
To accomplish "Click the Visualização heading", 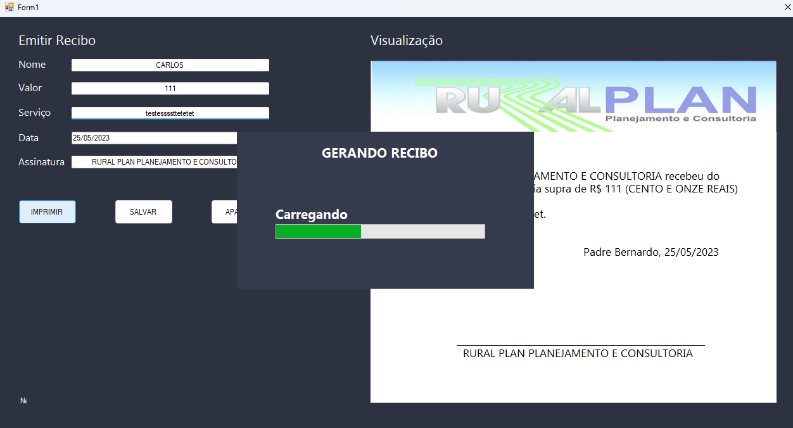I will [406, 40].
